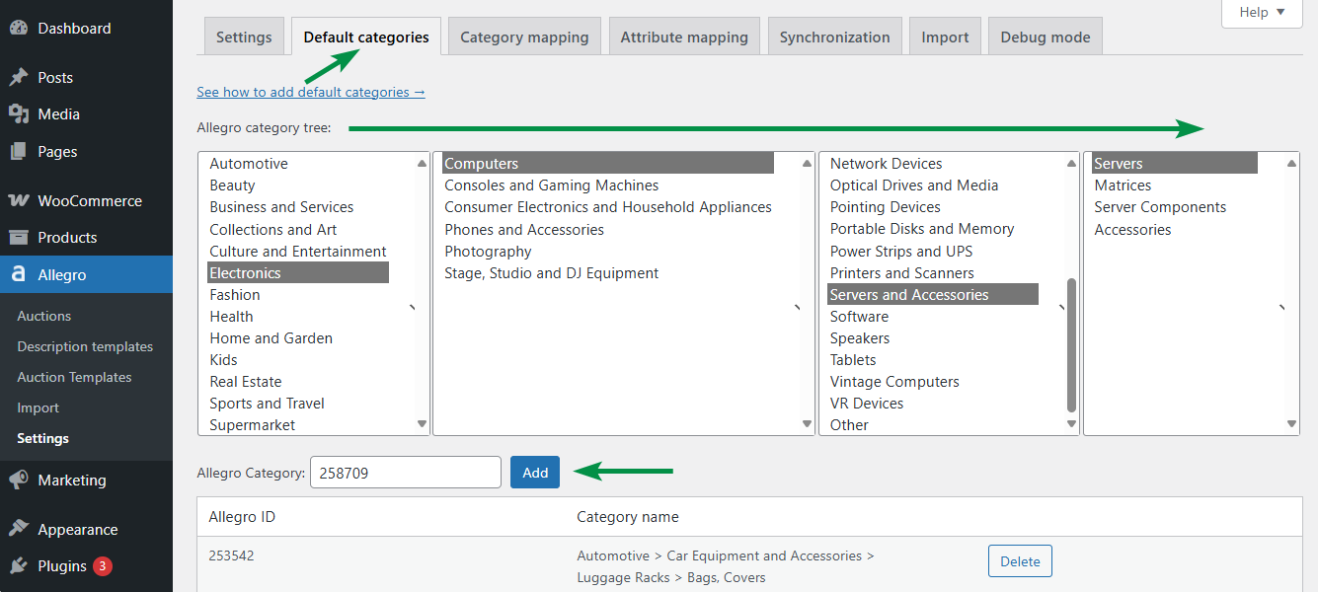Select Electronics category
The width and height of the screenshot is (1318, 592).
(298, 272)
